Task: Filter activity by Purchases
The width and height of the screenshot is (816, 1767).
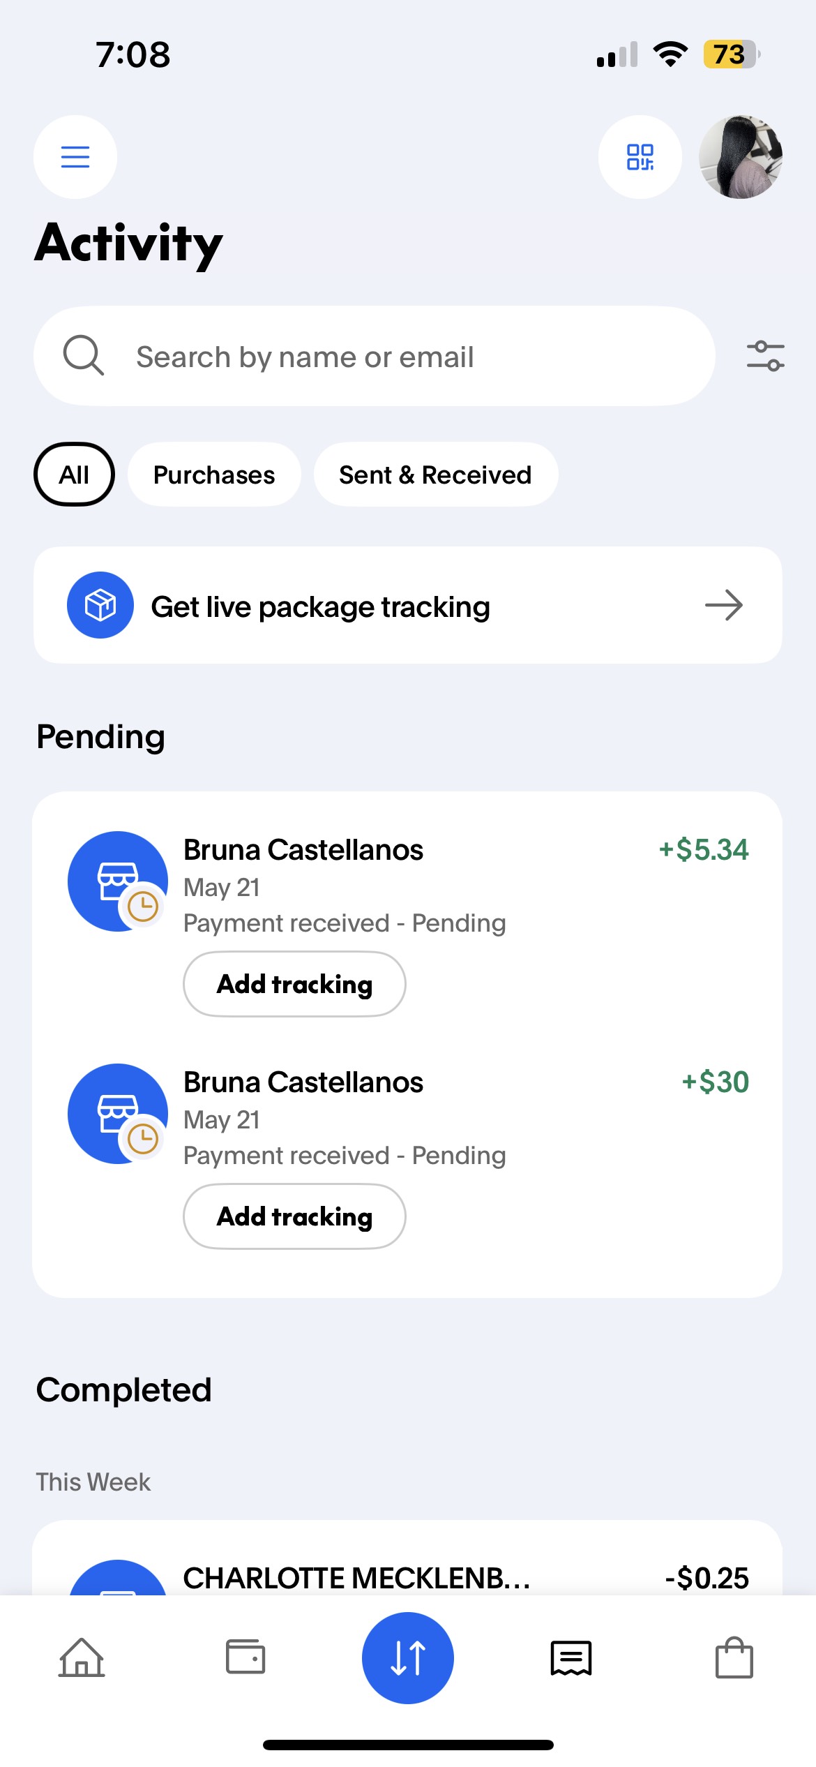Action: click(214, 475)
